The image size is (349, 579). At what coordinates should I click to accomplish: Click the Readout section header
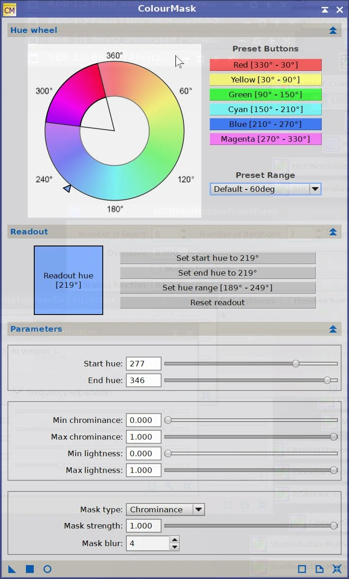click(174, 232)
